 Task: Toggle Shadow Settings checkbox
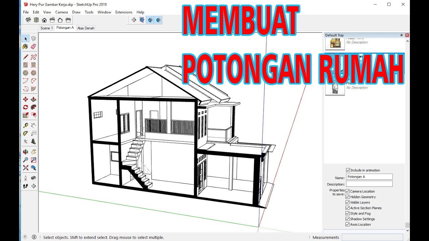click(x=348, y=219)
